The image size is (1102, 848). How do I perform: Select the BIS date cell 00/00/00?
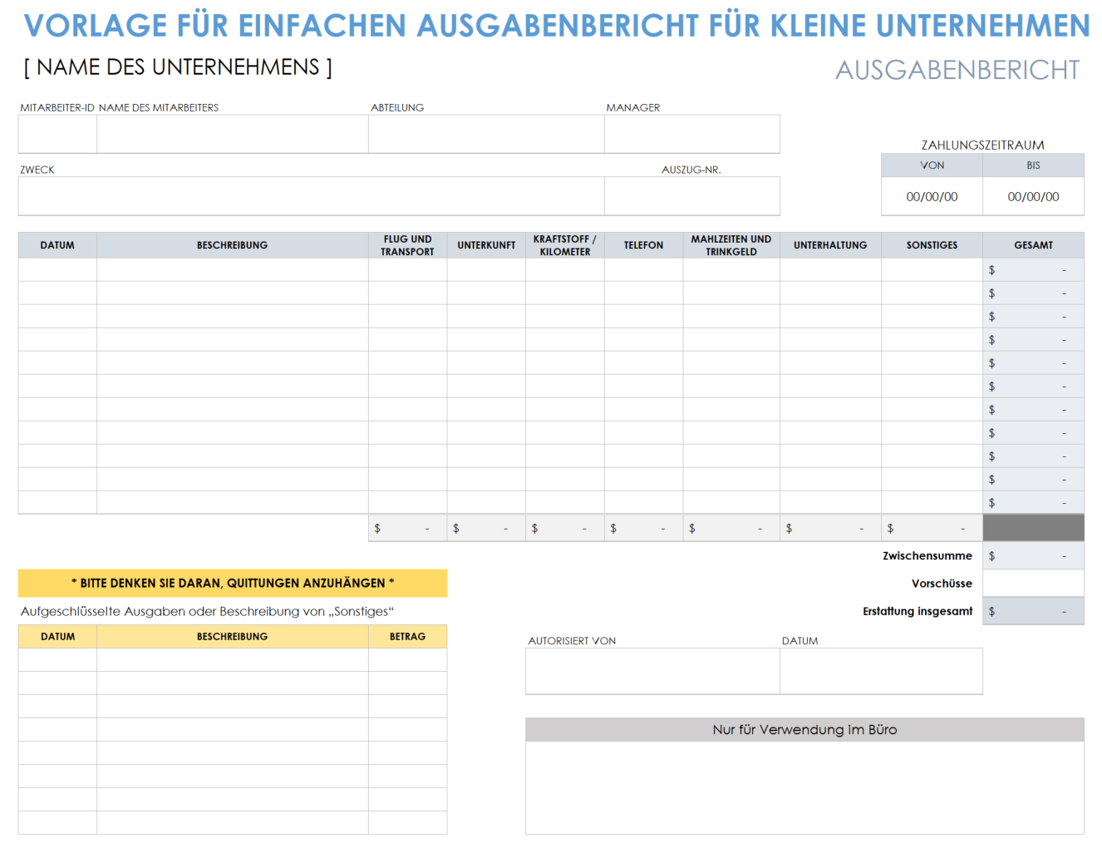(x=1033, y=196)
